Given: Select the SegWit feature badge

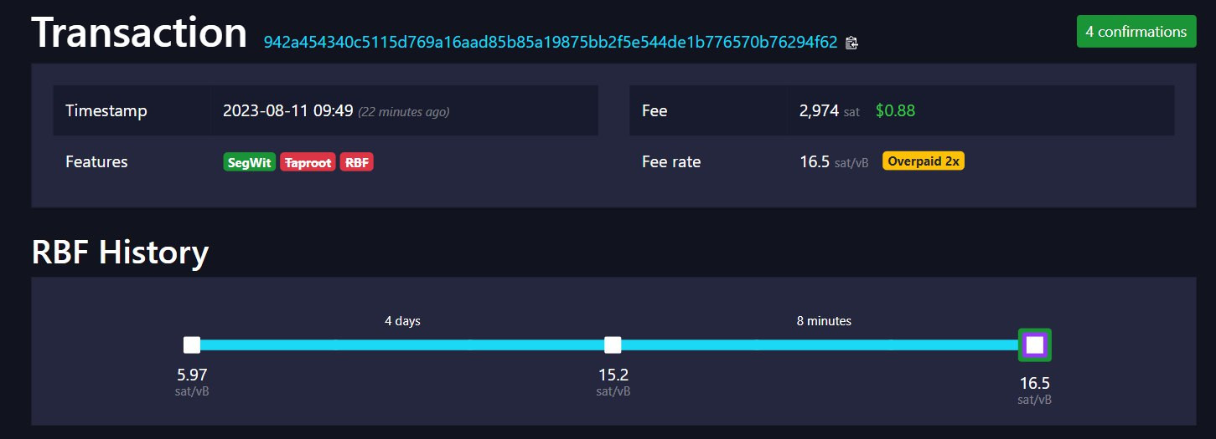Looking at the screenshot, I should click(x=250, y=162).
